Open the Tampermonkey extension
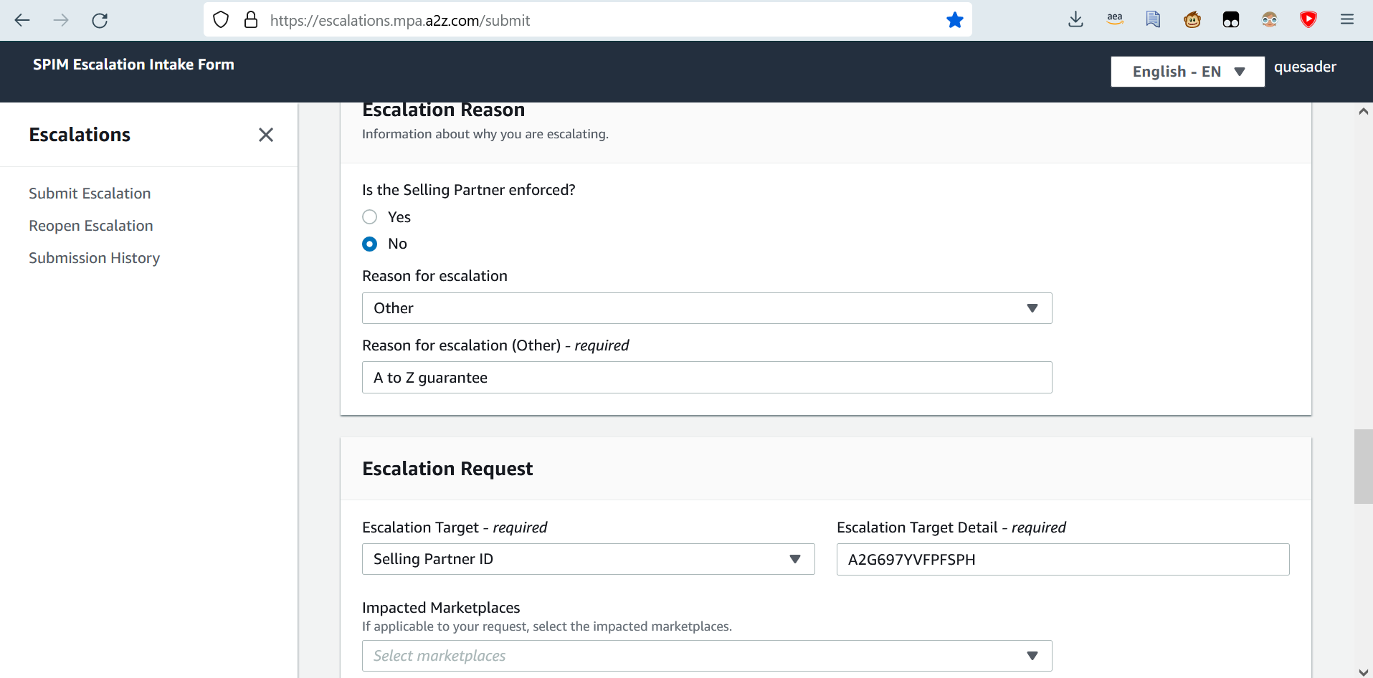 [x=1192, y=20]
